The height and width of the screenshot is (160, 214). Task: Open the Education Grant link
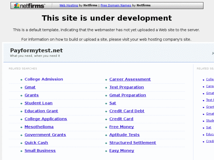[41, 111]
